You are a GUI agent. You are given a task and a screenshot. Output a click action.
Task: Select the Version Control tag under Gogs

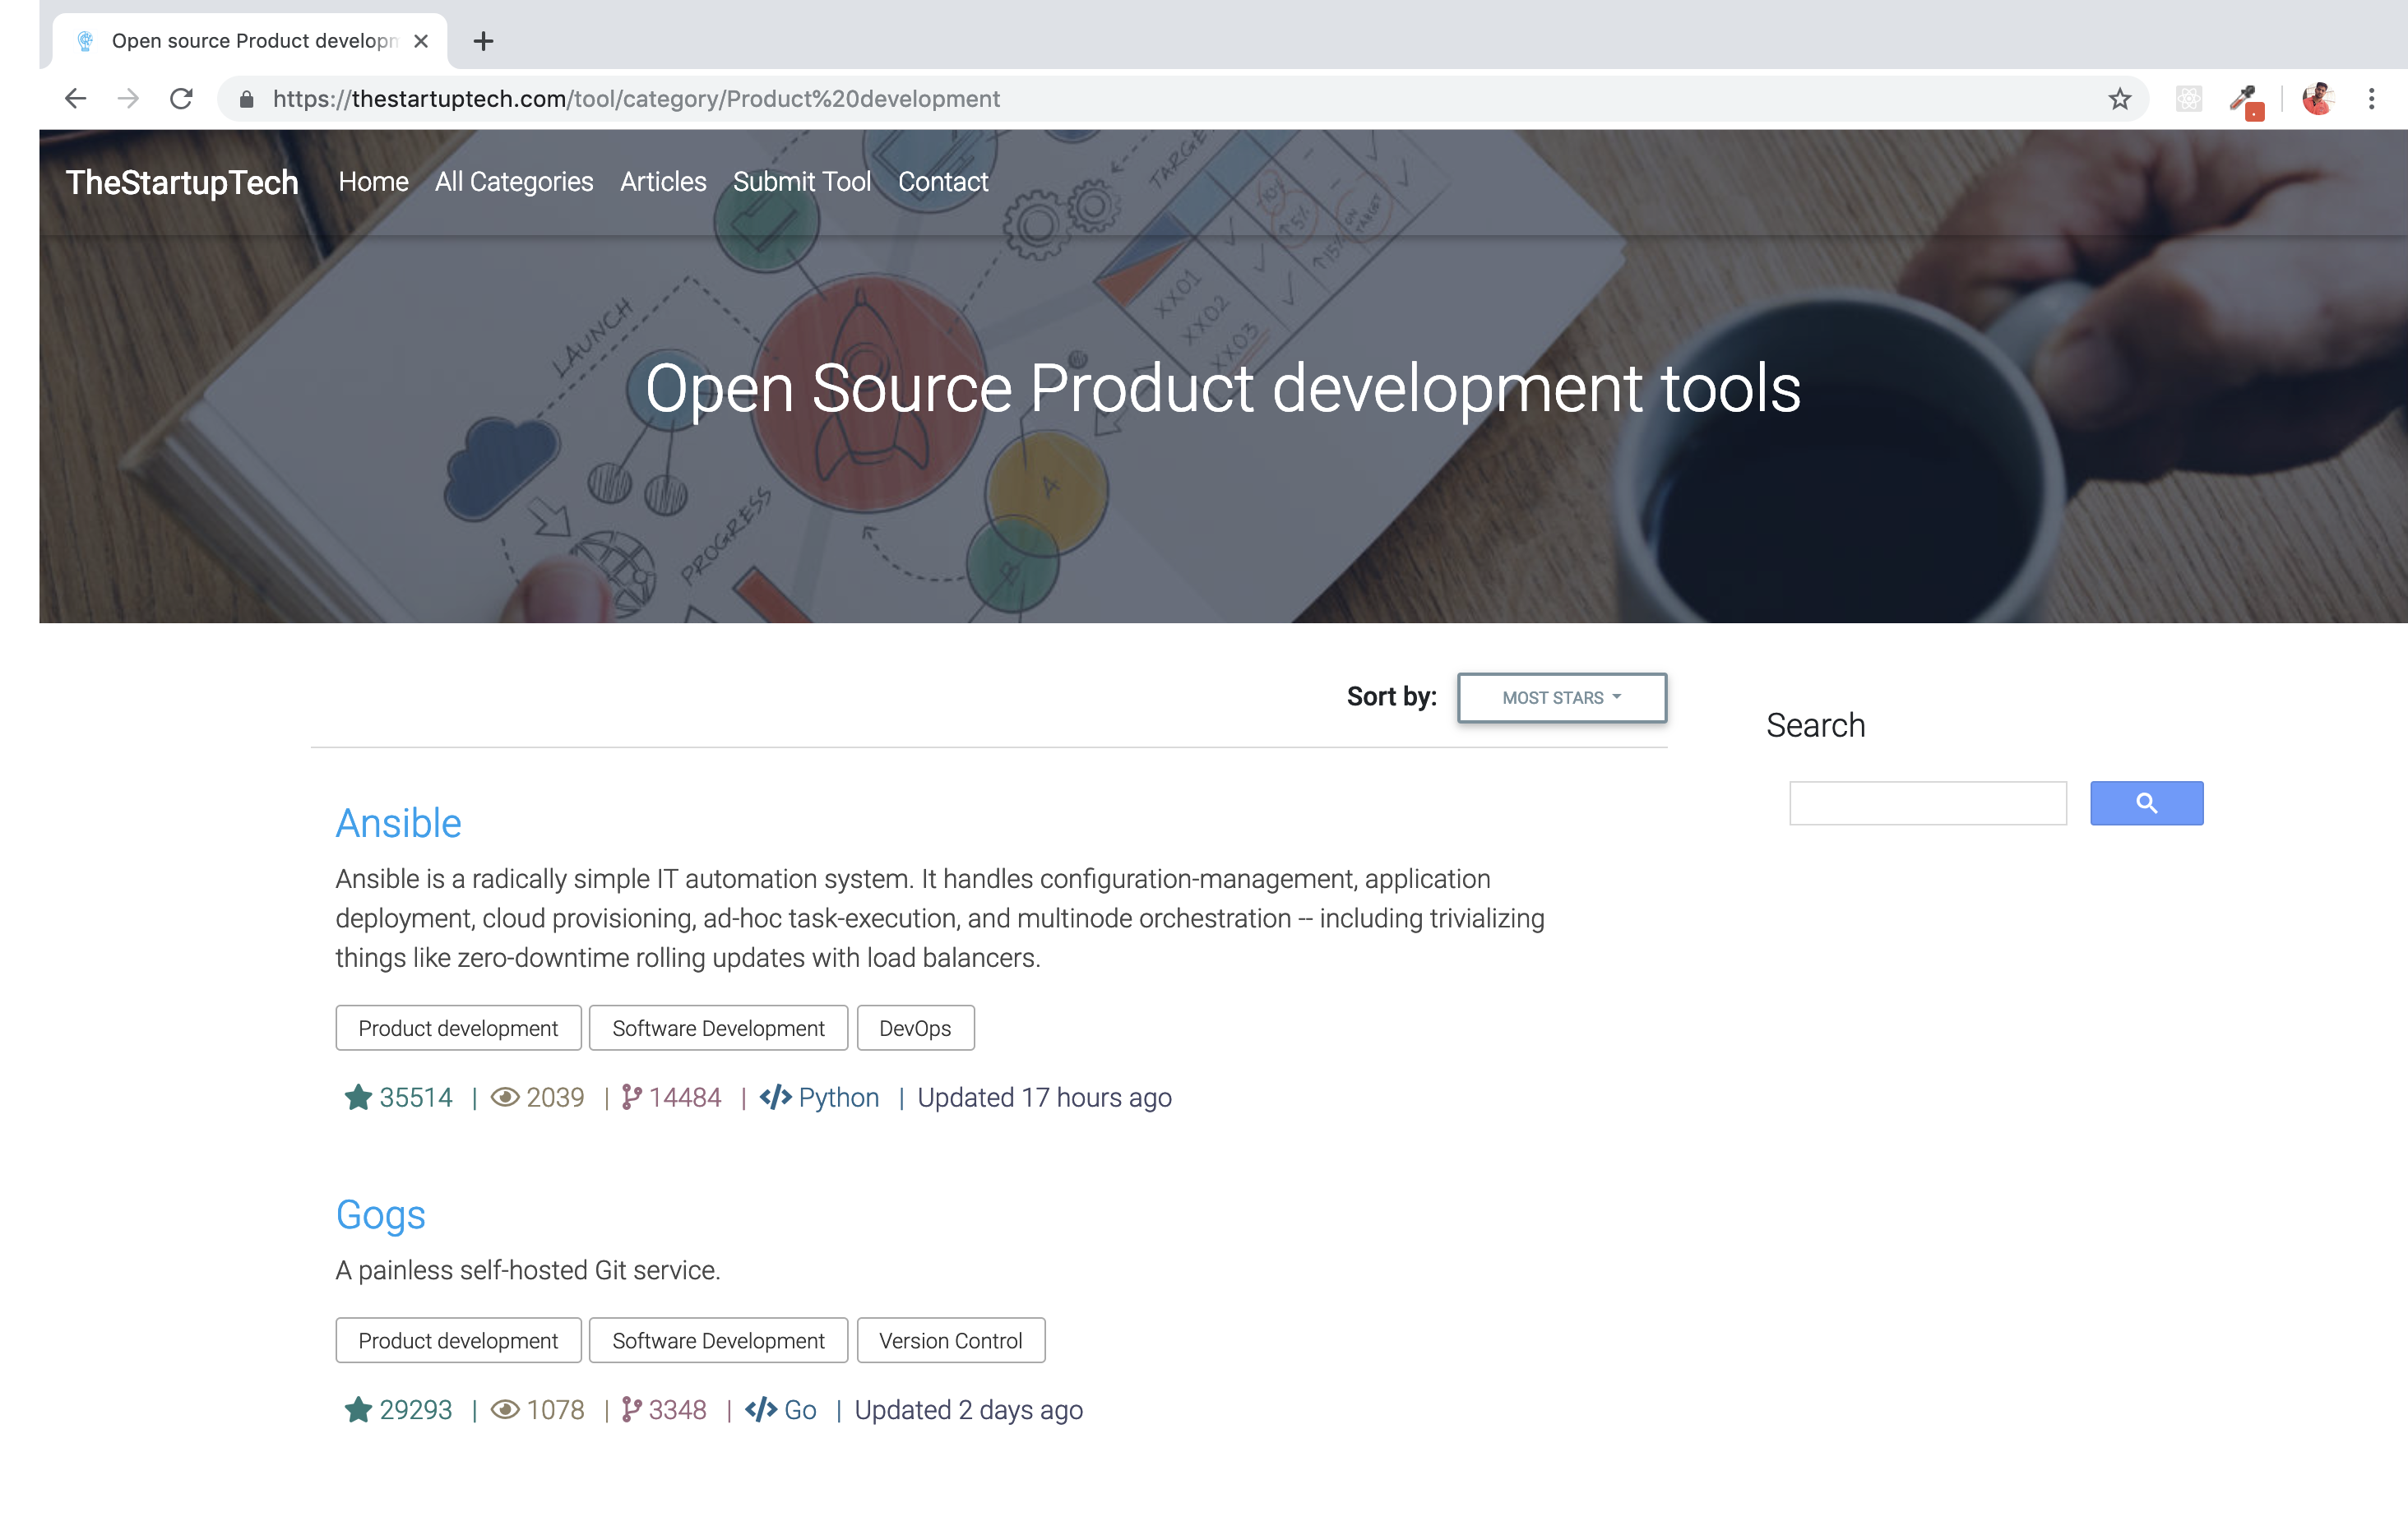950,1340
